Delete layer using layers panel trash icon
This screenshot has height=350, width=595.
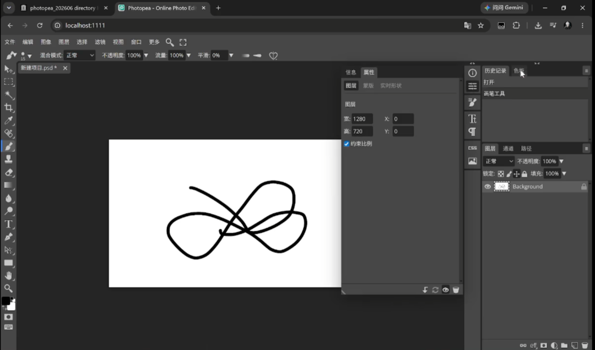[585, 346]
